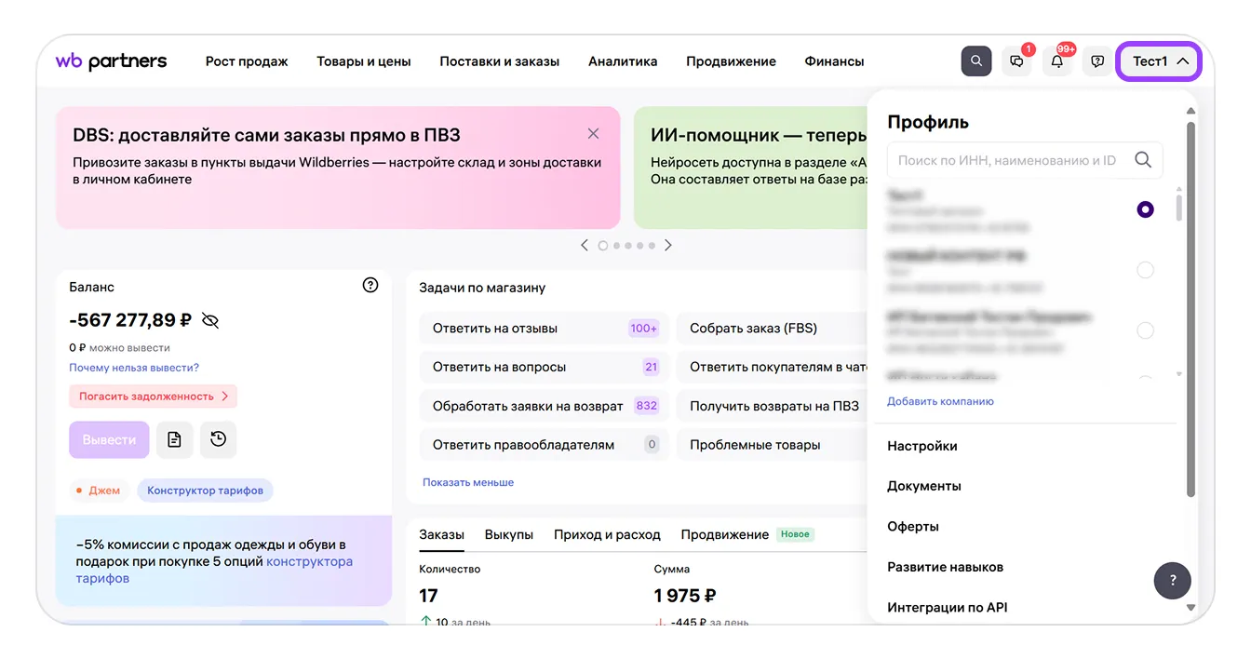Open notifications bell icon
Viewport: 1251px width, 659px height.
[1057, 61]
